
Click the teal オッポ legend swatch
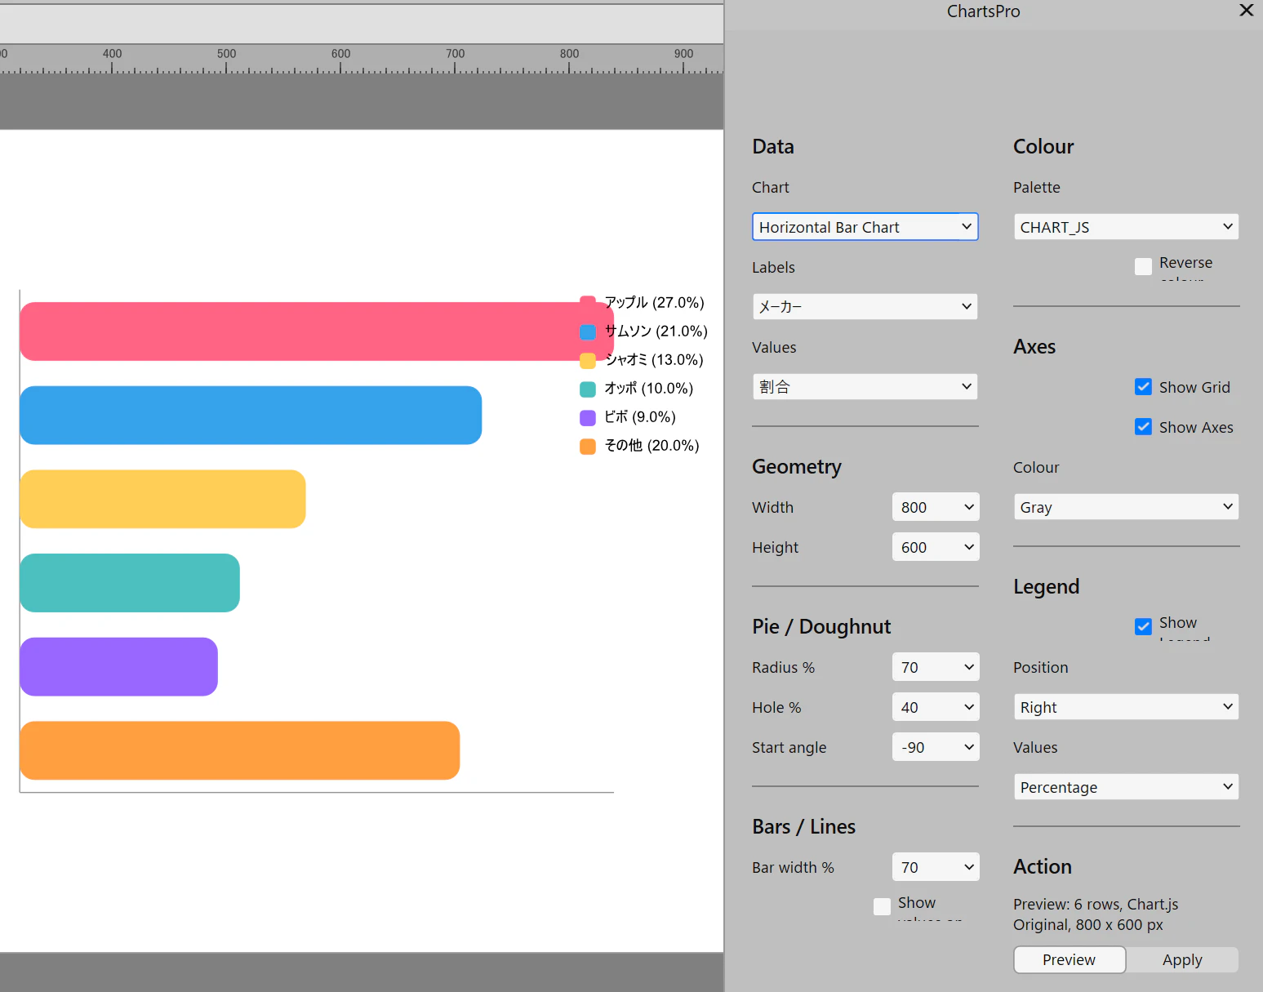coord(588,389)
